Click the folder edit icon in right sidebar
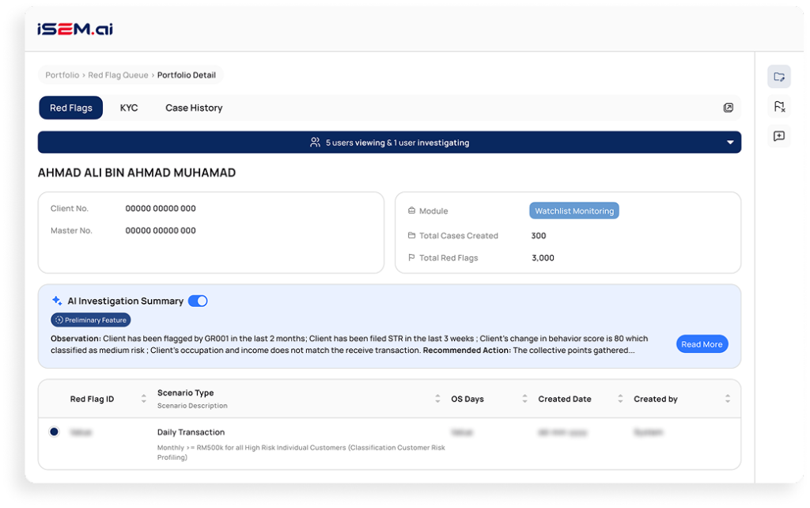 click(779, 77)
